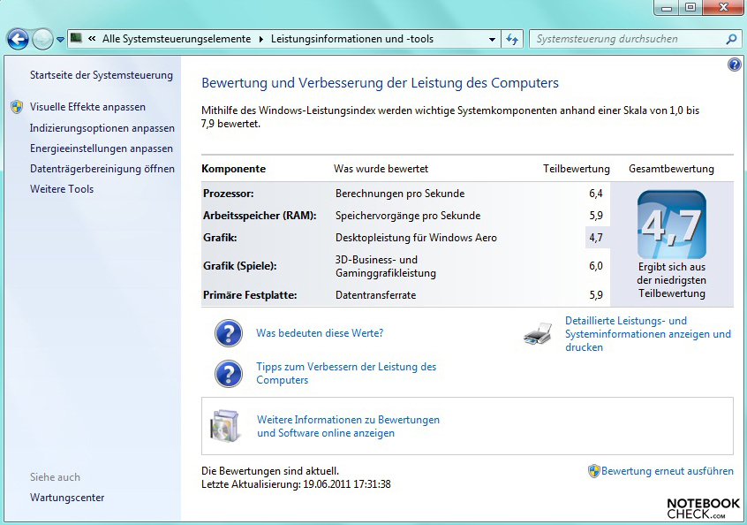Screen dimensions: 747x525
Task: Click the Primäre Festplatte score 5,9
Action: point(595,295)
